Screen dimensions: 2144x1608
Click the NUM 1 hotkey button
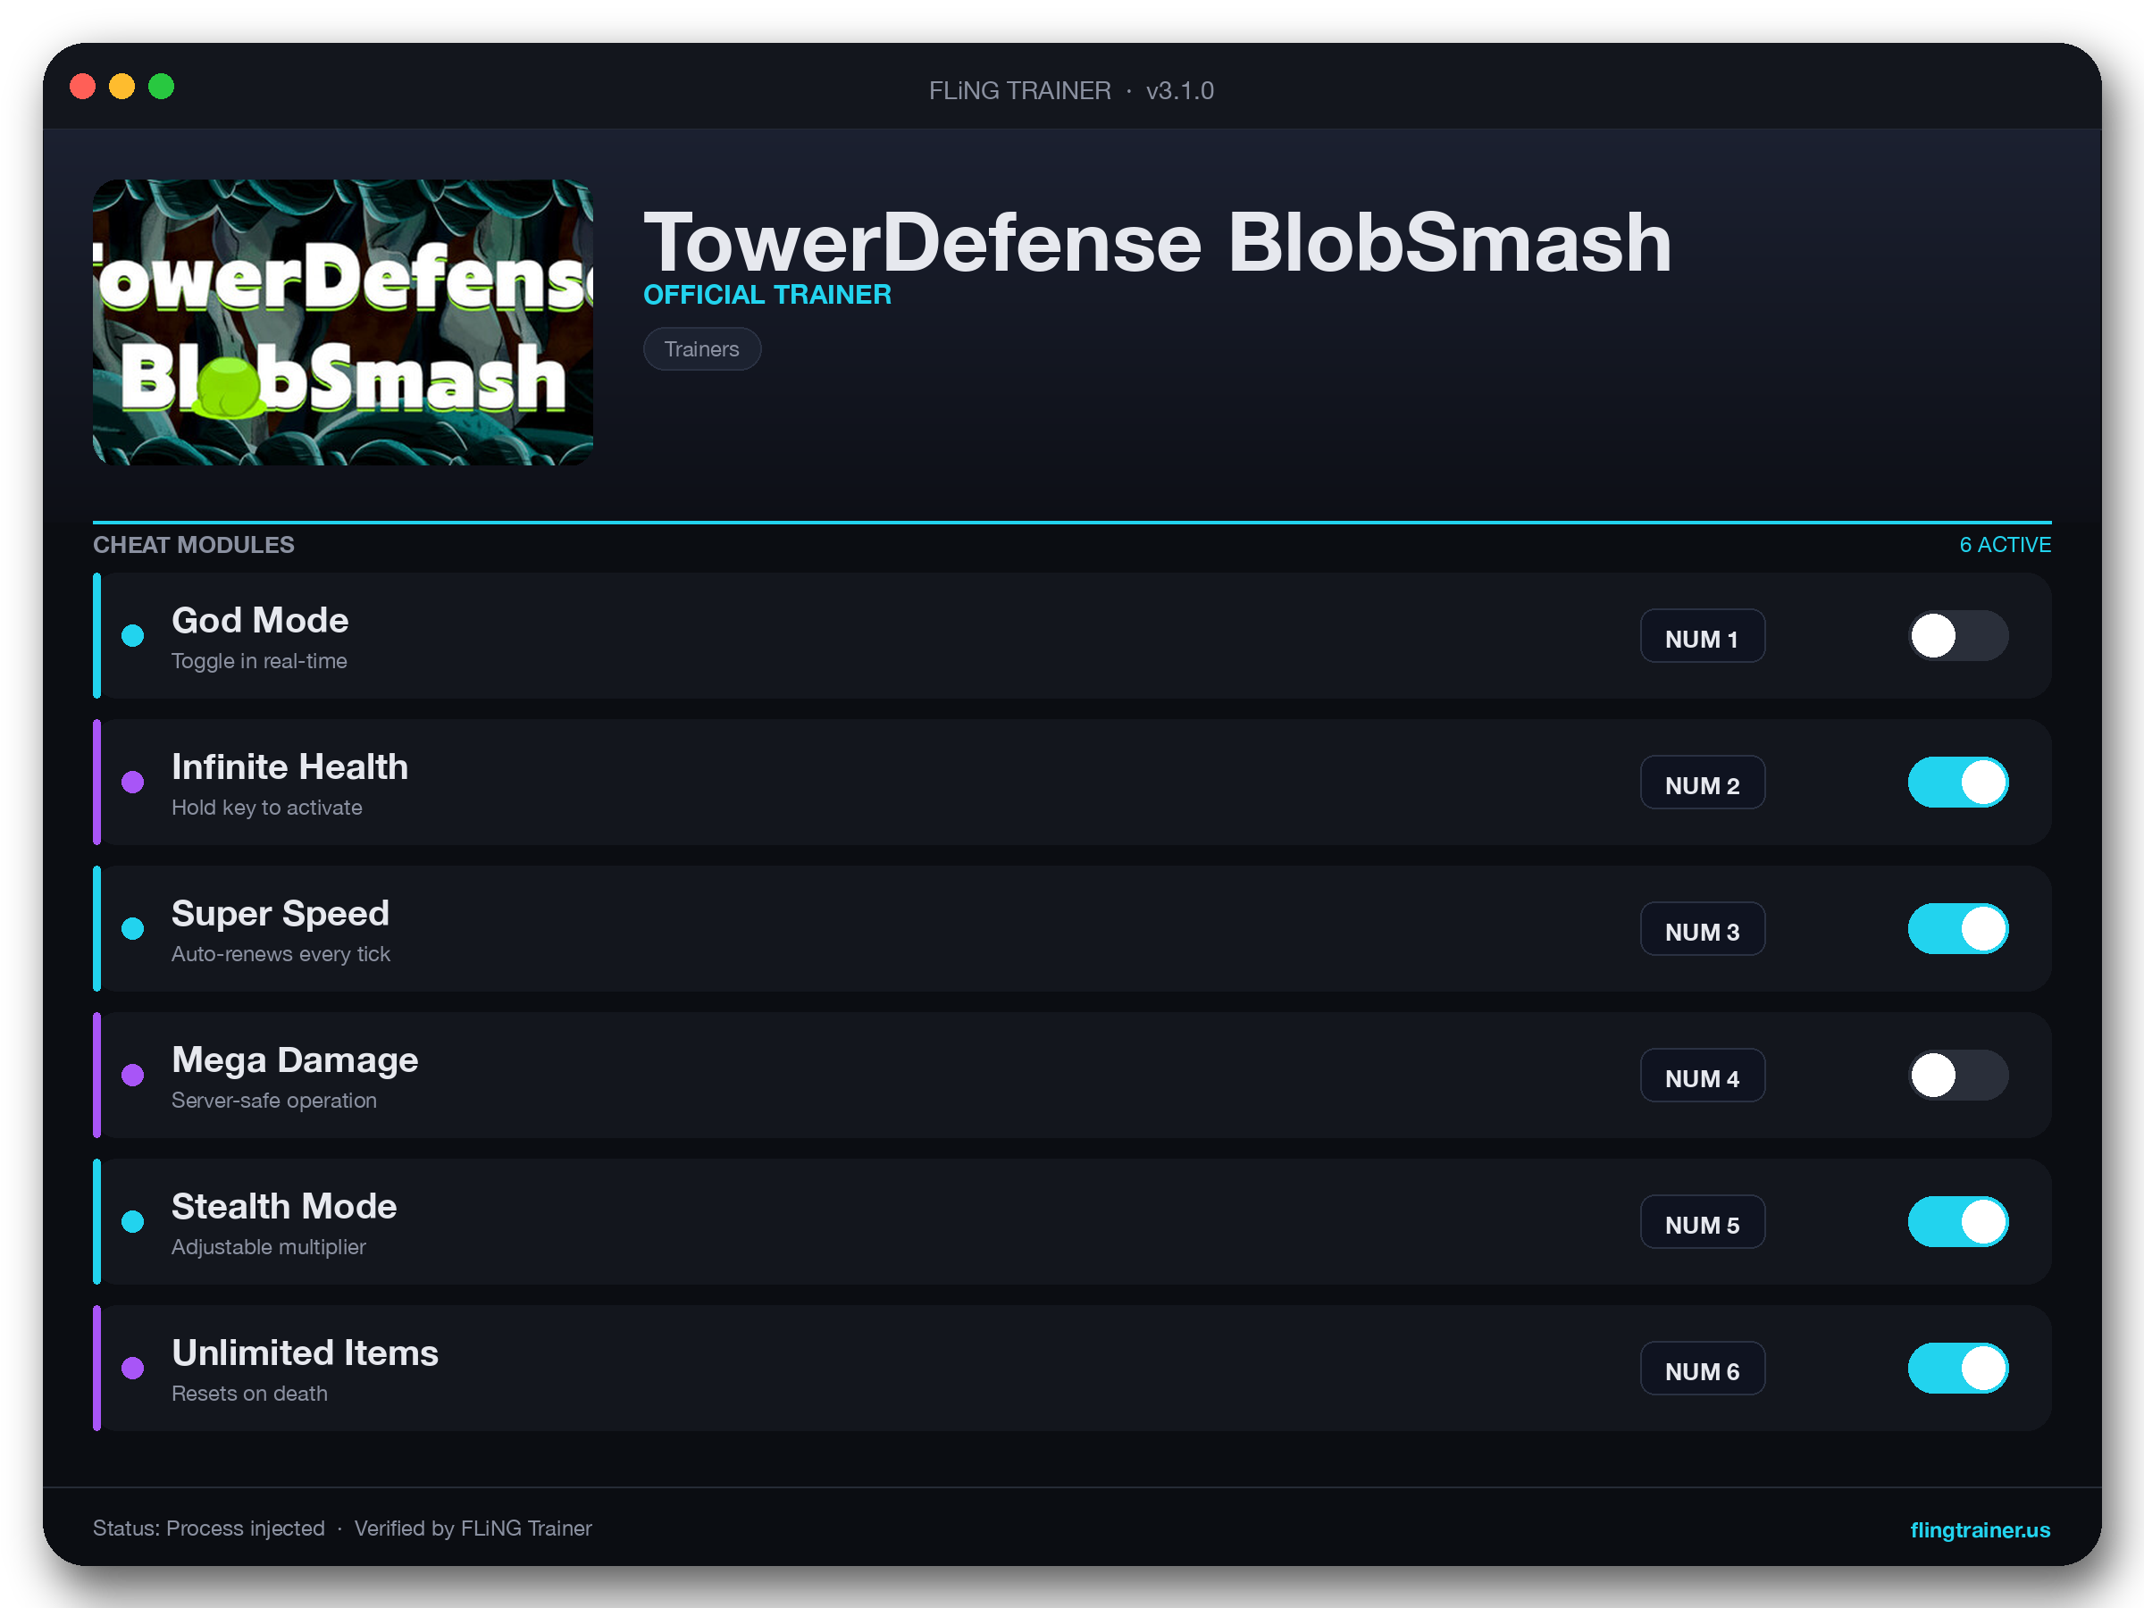pyautogui.click(x=1702, y=637)
